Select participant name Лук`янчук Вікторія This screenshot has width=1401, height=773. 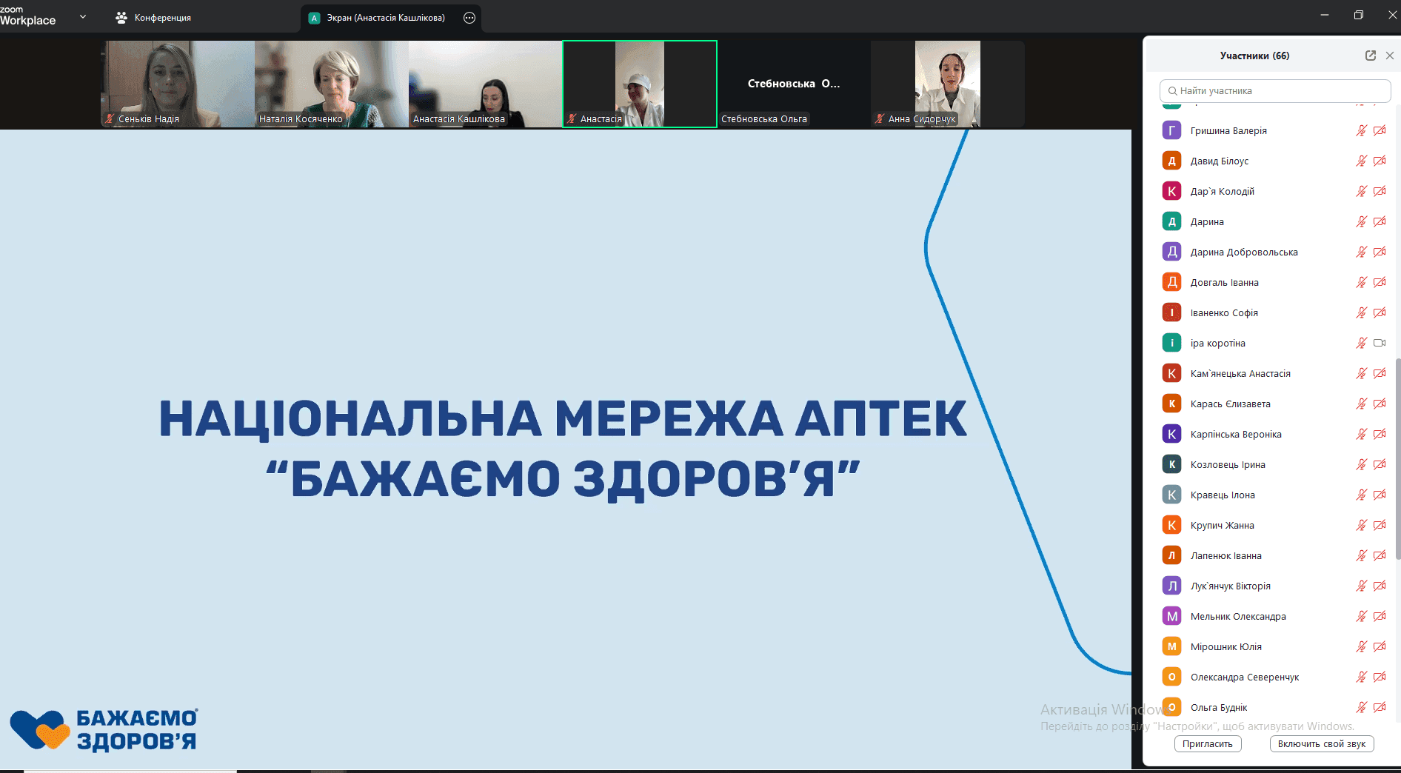click(x=1231, y=586)
